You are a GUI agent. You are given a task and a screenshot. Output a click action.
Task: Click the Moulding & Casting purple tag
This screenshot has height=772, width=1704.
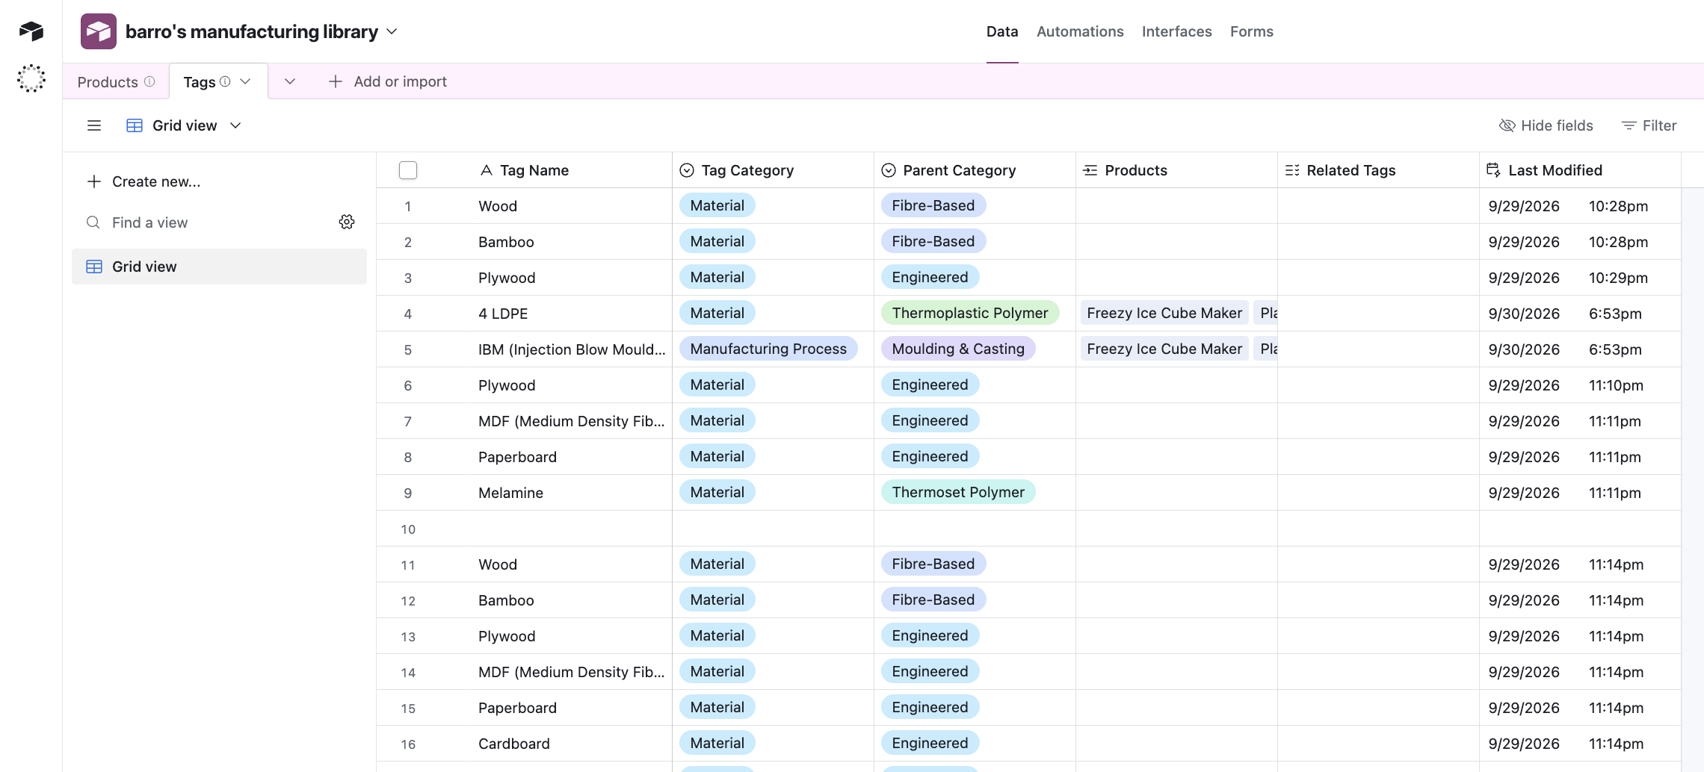[x=958, y=349]
